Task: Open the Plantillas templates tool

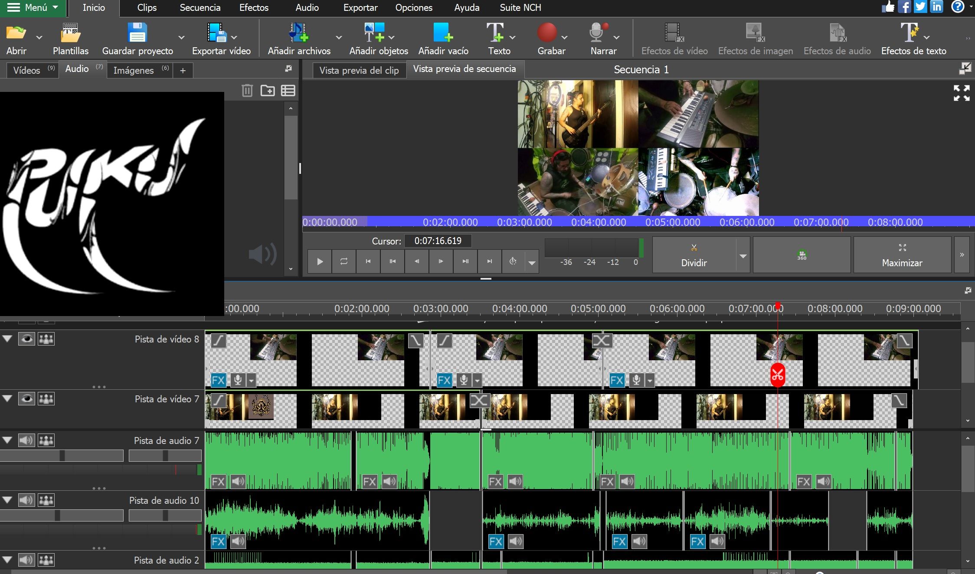Action: click(x=70, y=39)
